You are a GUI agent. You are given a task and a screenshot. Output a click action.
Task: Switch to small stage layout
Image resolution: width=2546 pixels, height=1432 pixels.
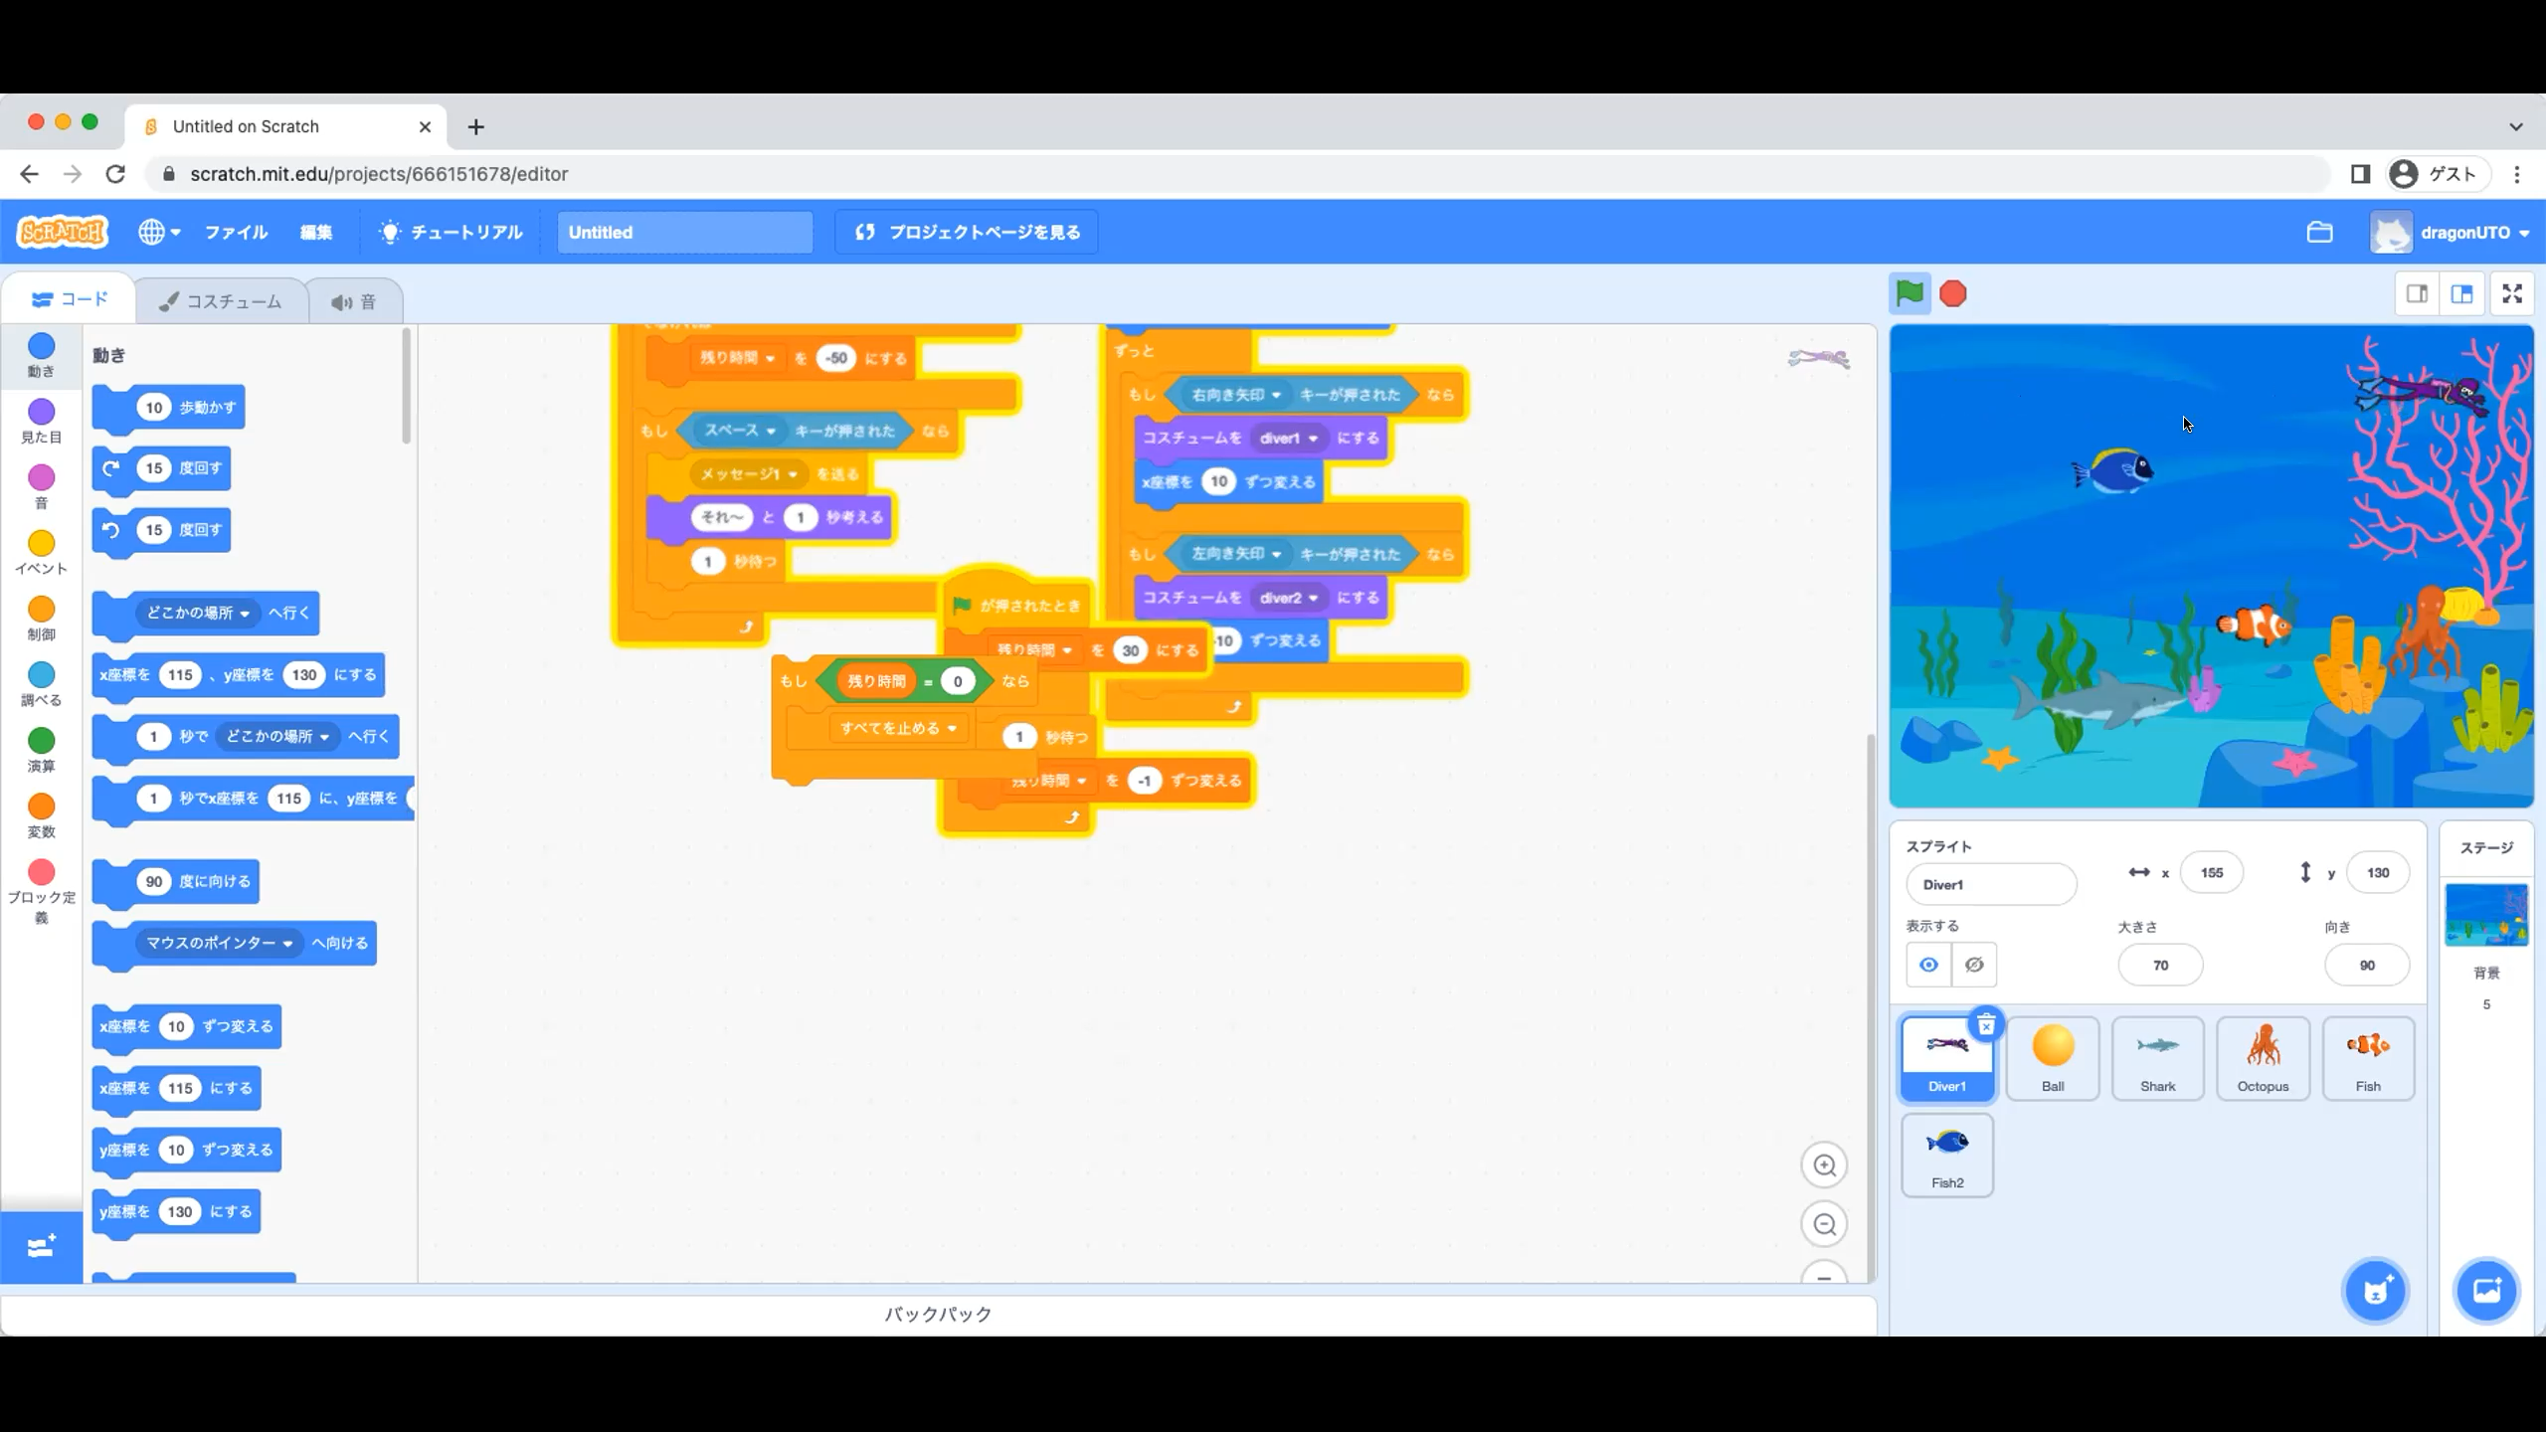pos(2417,293)
